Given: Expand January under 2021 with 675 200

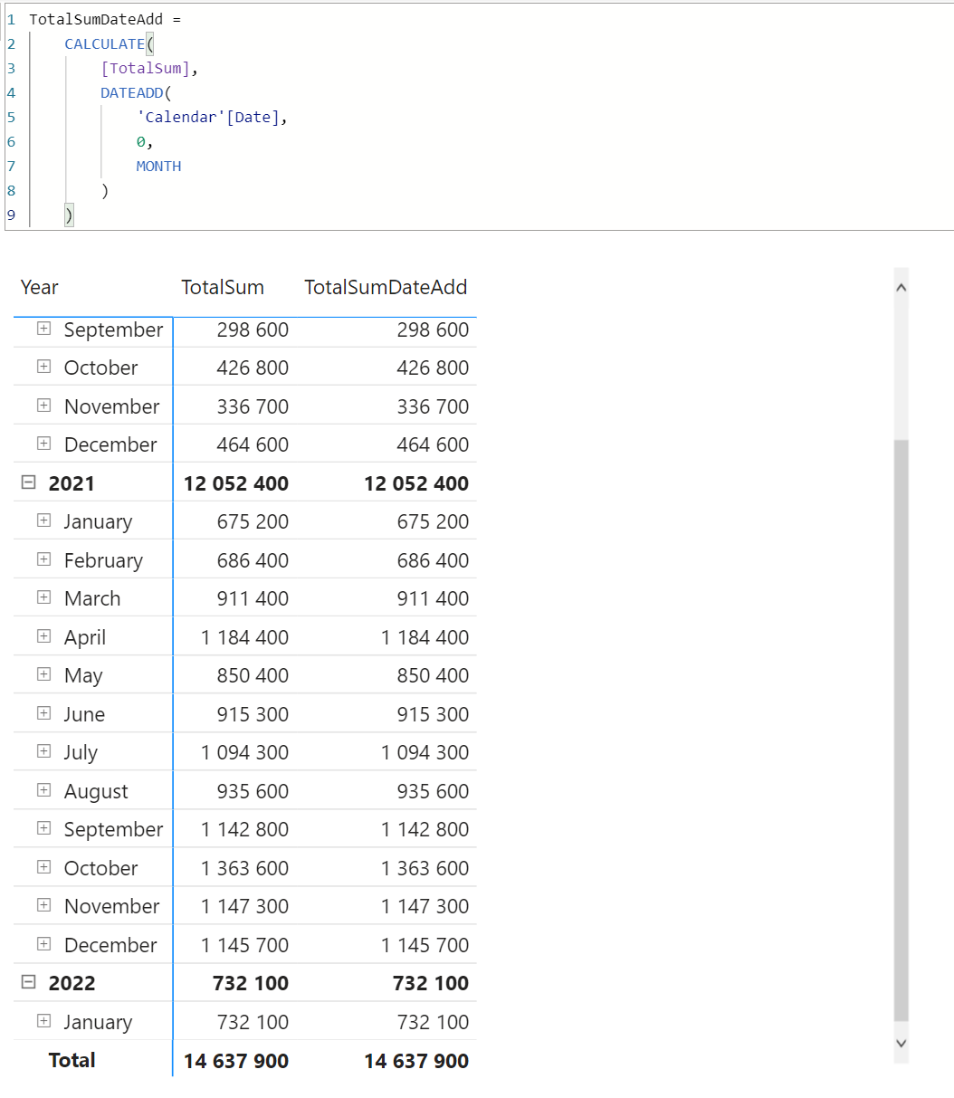Looking at the screenshot, I should coord(43,520).
